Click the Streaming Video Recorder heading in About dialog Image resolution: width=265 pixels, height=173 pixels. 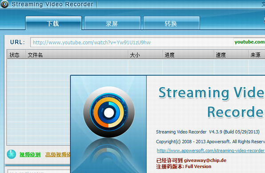[212, 102]
